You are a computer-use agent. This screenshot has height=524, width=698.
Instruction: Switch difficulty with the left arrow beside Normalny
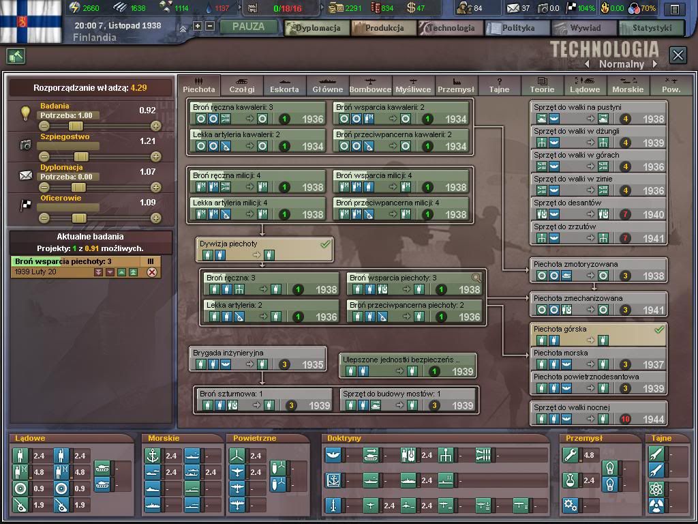click(x=588, y=64)
